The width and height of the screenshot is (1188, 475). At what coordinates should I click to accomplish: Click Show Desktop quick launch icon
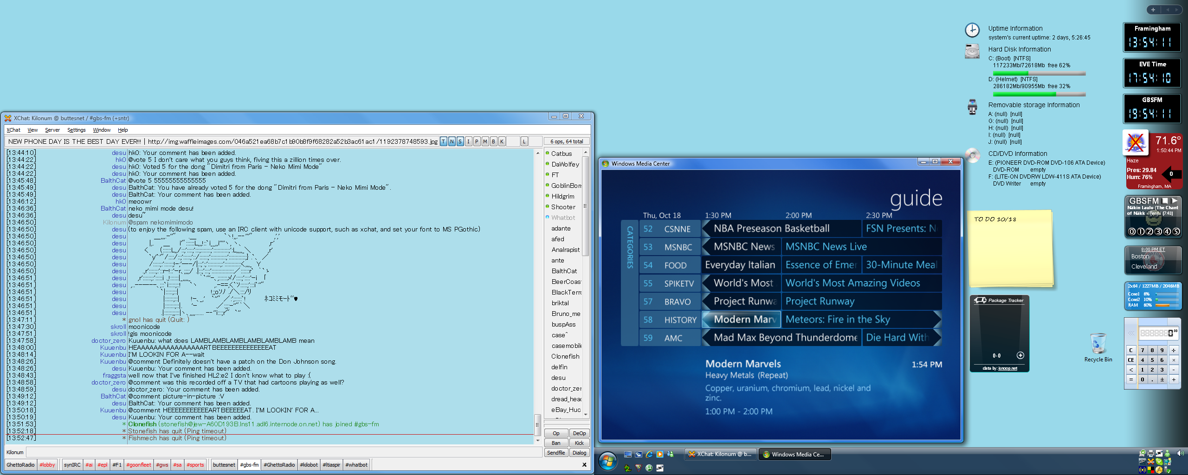pos(628,454)
